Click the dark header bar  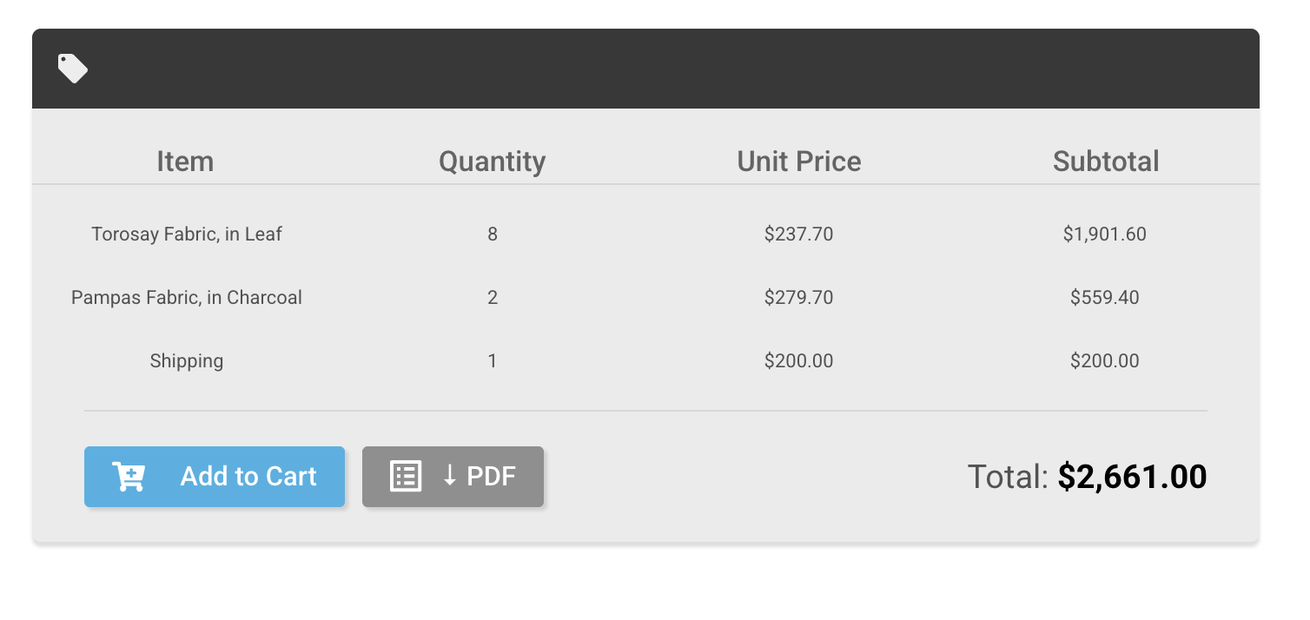[x=645, y=69]
